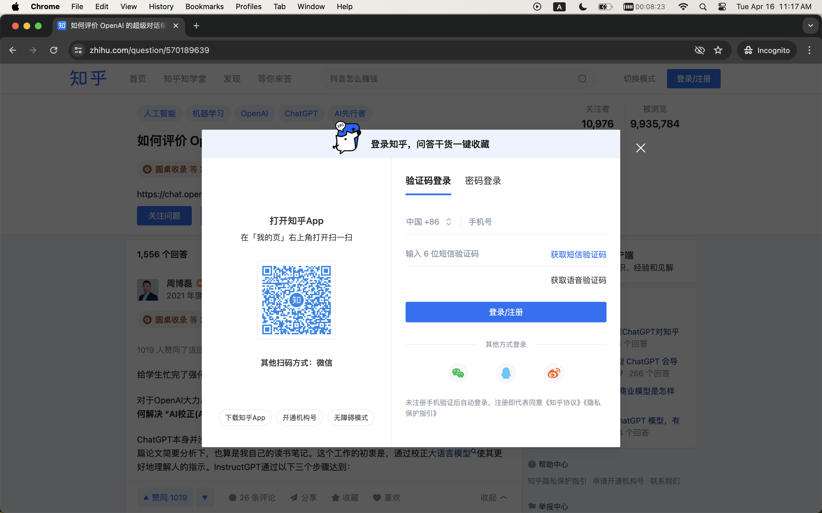Click the blue 登录/注册 dialog button
The image size is (822, 513).
(x=506, y=312)
